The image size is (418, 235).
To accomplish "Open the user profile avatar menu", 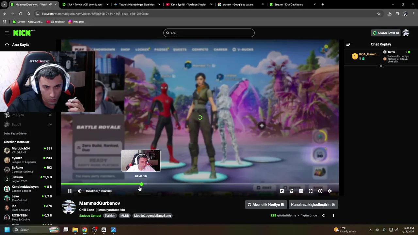I will click(x=406, y=33).
